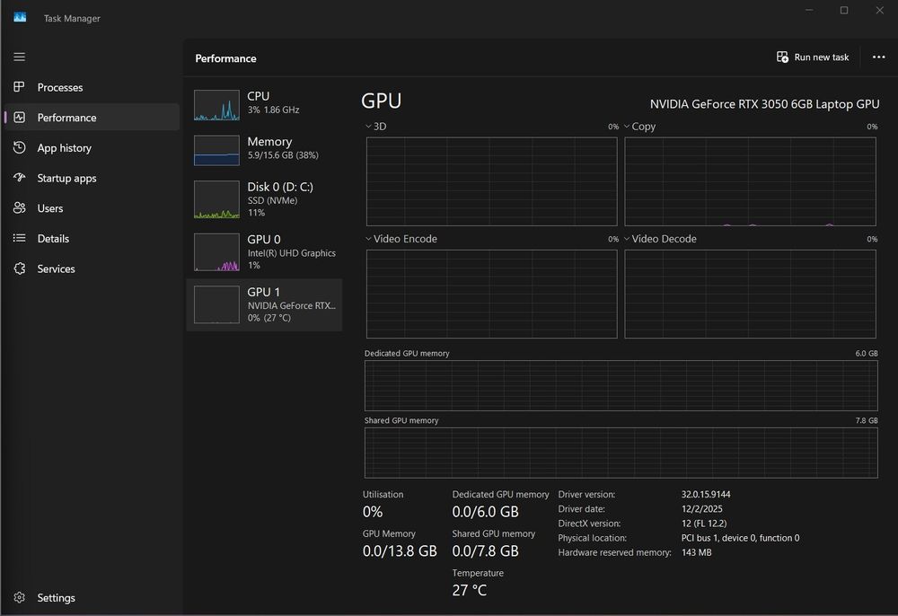Click the Disk 0 11% usage value
The width and height of the screenshot is (898, 616).
[256, 213]
